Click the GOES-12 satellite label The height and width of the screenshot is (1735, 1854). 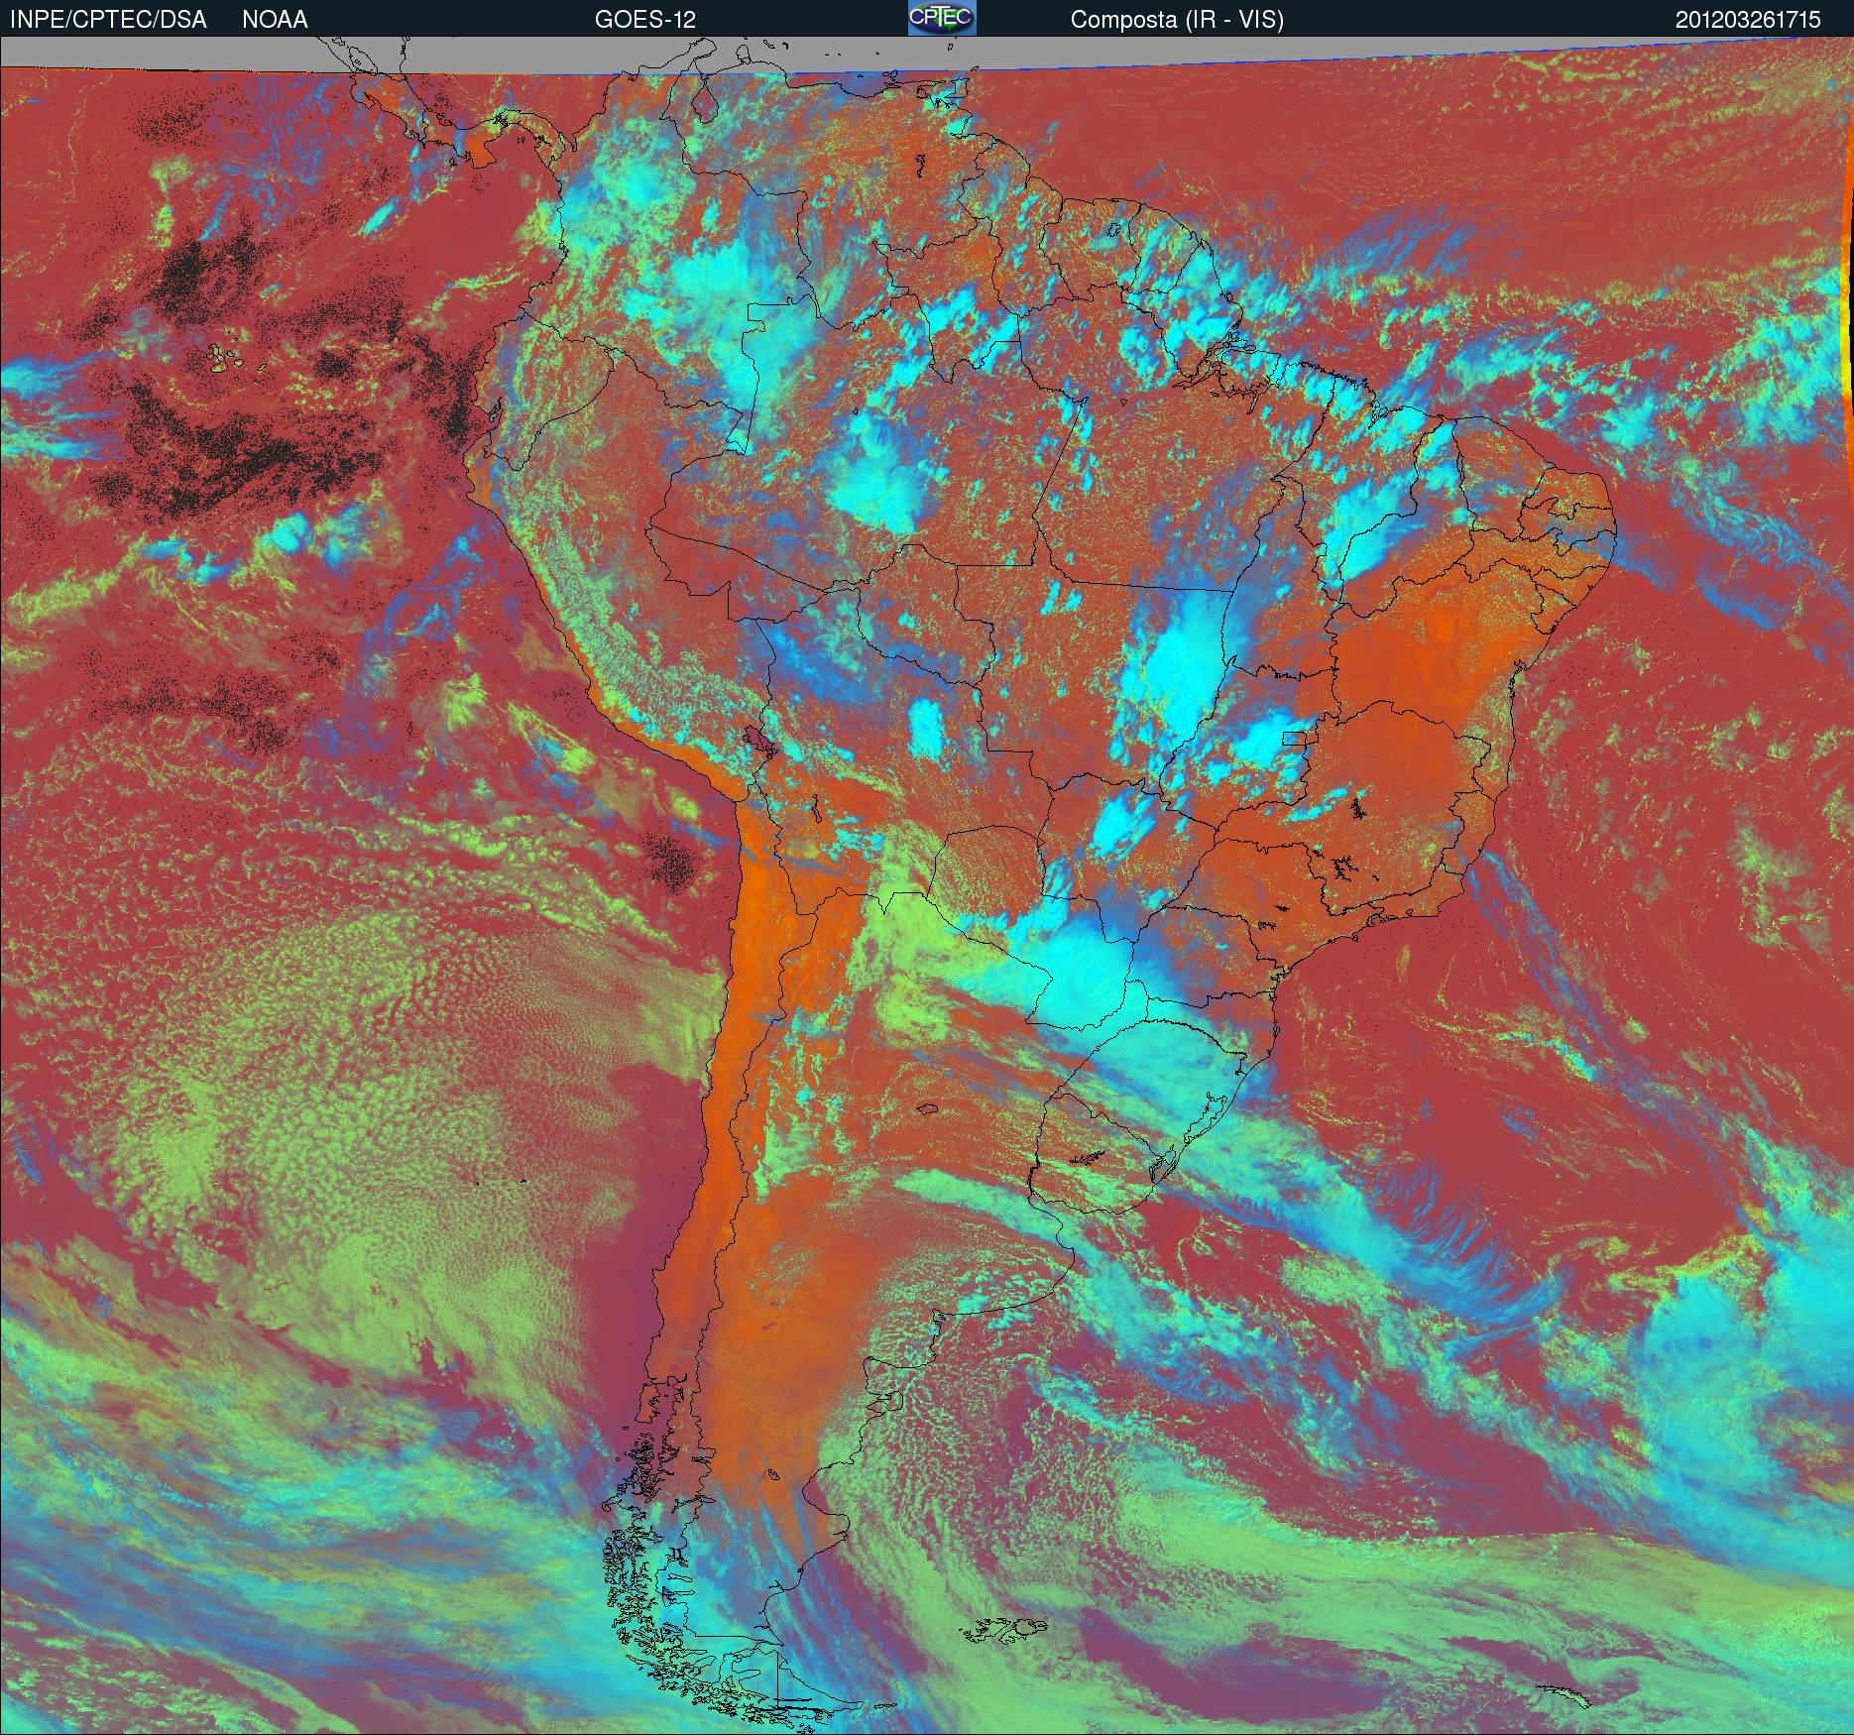[x=644, y=20]
